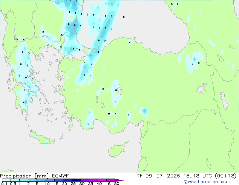The width and height of the screenshot is (239, 185).
Task: Click the "50" legend scale value
Action: (116, 183)
